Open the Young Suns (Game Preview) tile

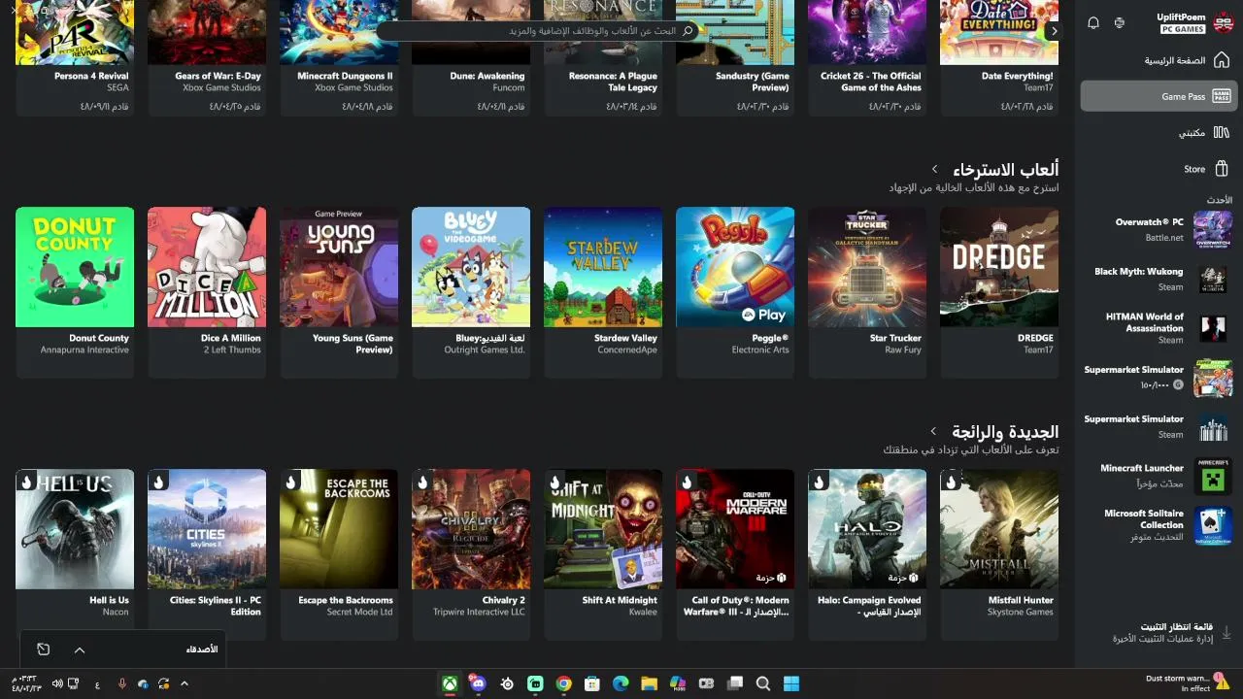[339, 291]
